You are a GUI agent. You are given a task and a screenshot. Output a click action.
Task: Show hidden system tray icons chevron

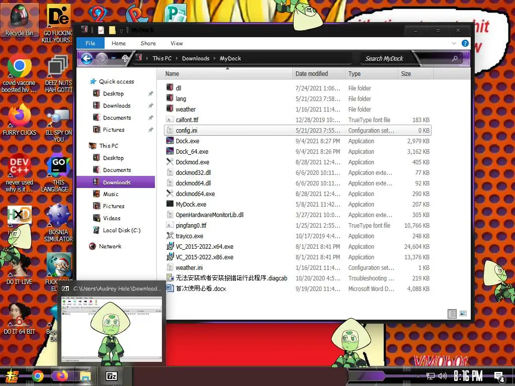(418, 376)
